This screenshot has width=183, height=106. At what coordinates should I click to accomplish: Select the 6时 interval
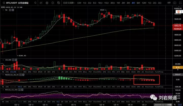pos(138,3)
